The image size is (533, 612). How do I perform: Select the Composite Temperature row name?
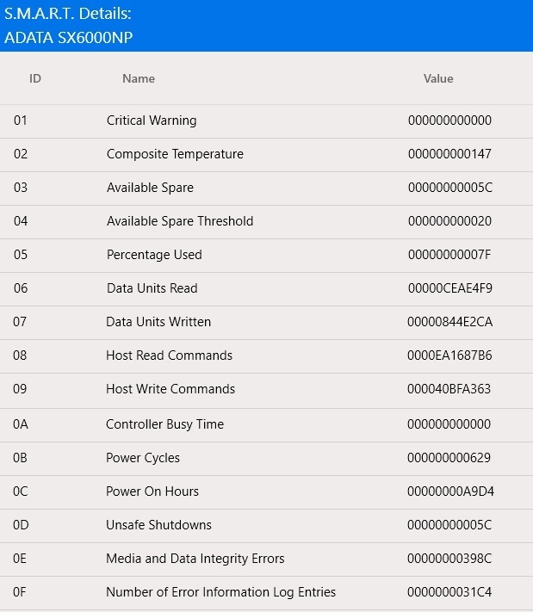pyautogui.click(x=175, y=154)
